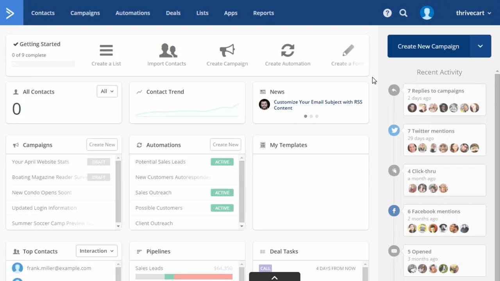Image resolution: width=500 pixels, height=281 pixels.
Task: Expand the All Contacts filter dropdown
Action: coord(107,91)
